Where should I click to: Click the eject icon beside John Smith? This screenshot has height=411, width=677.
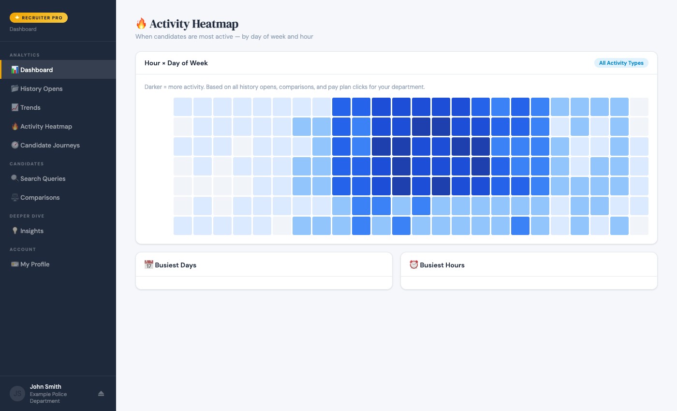coord(101,394)
